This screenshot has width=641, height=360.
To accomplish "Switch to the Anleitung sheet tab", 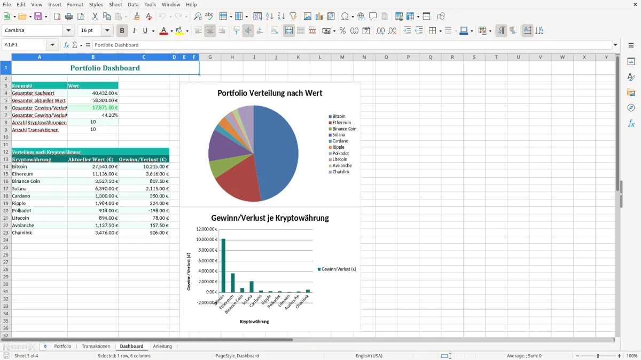I will point(162,346).
